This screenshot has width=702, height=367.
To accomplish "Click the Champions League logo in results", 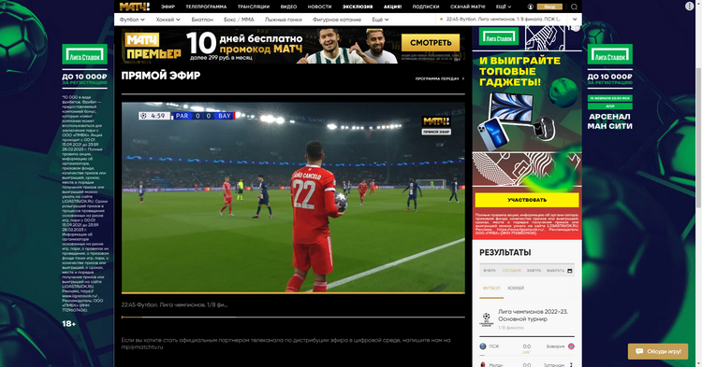I will point(487,319).
